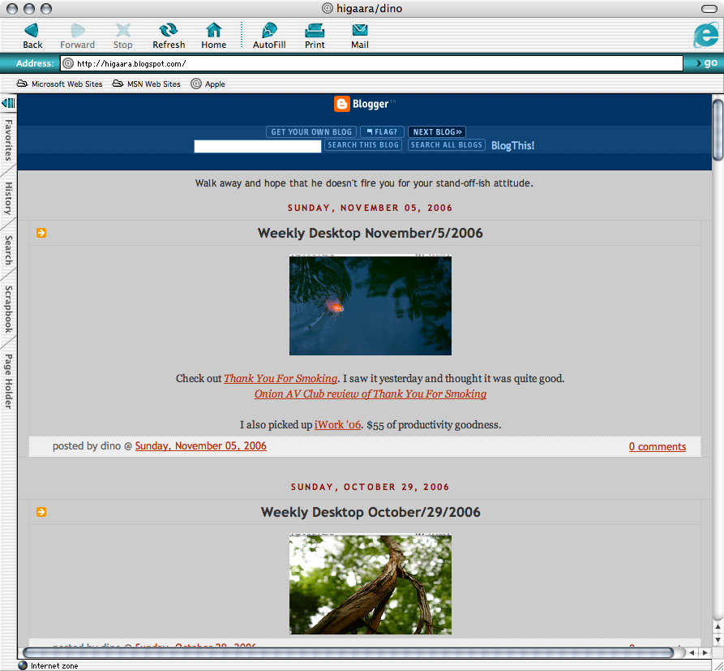The width and height of the screenshot is (724, 671).
Task: Open the History side tab
Action: click(x=8, y=198)
